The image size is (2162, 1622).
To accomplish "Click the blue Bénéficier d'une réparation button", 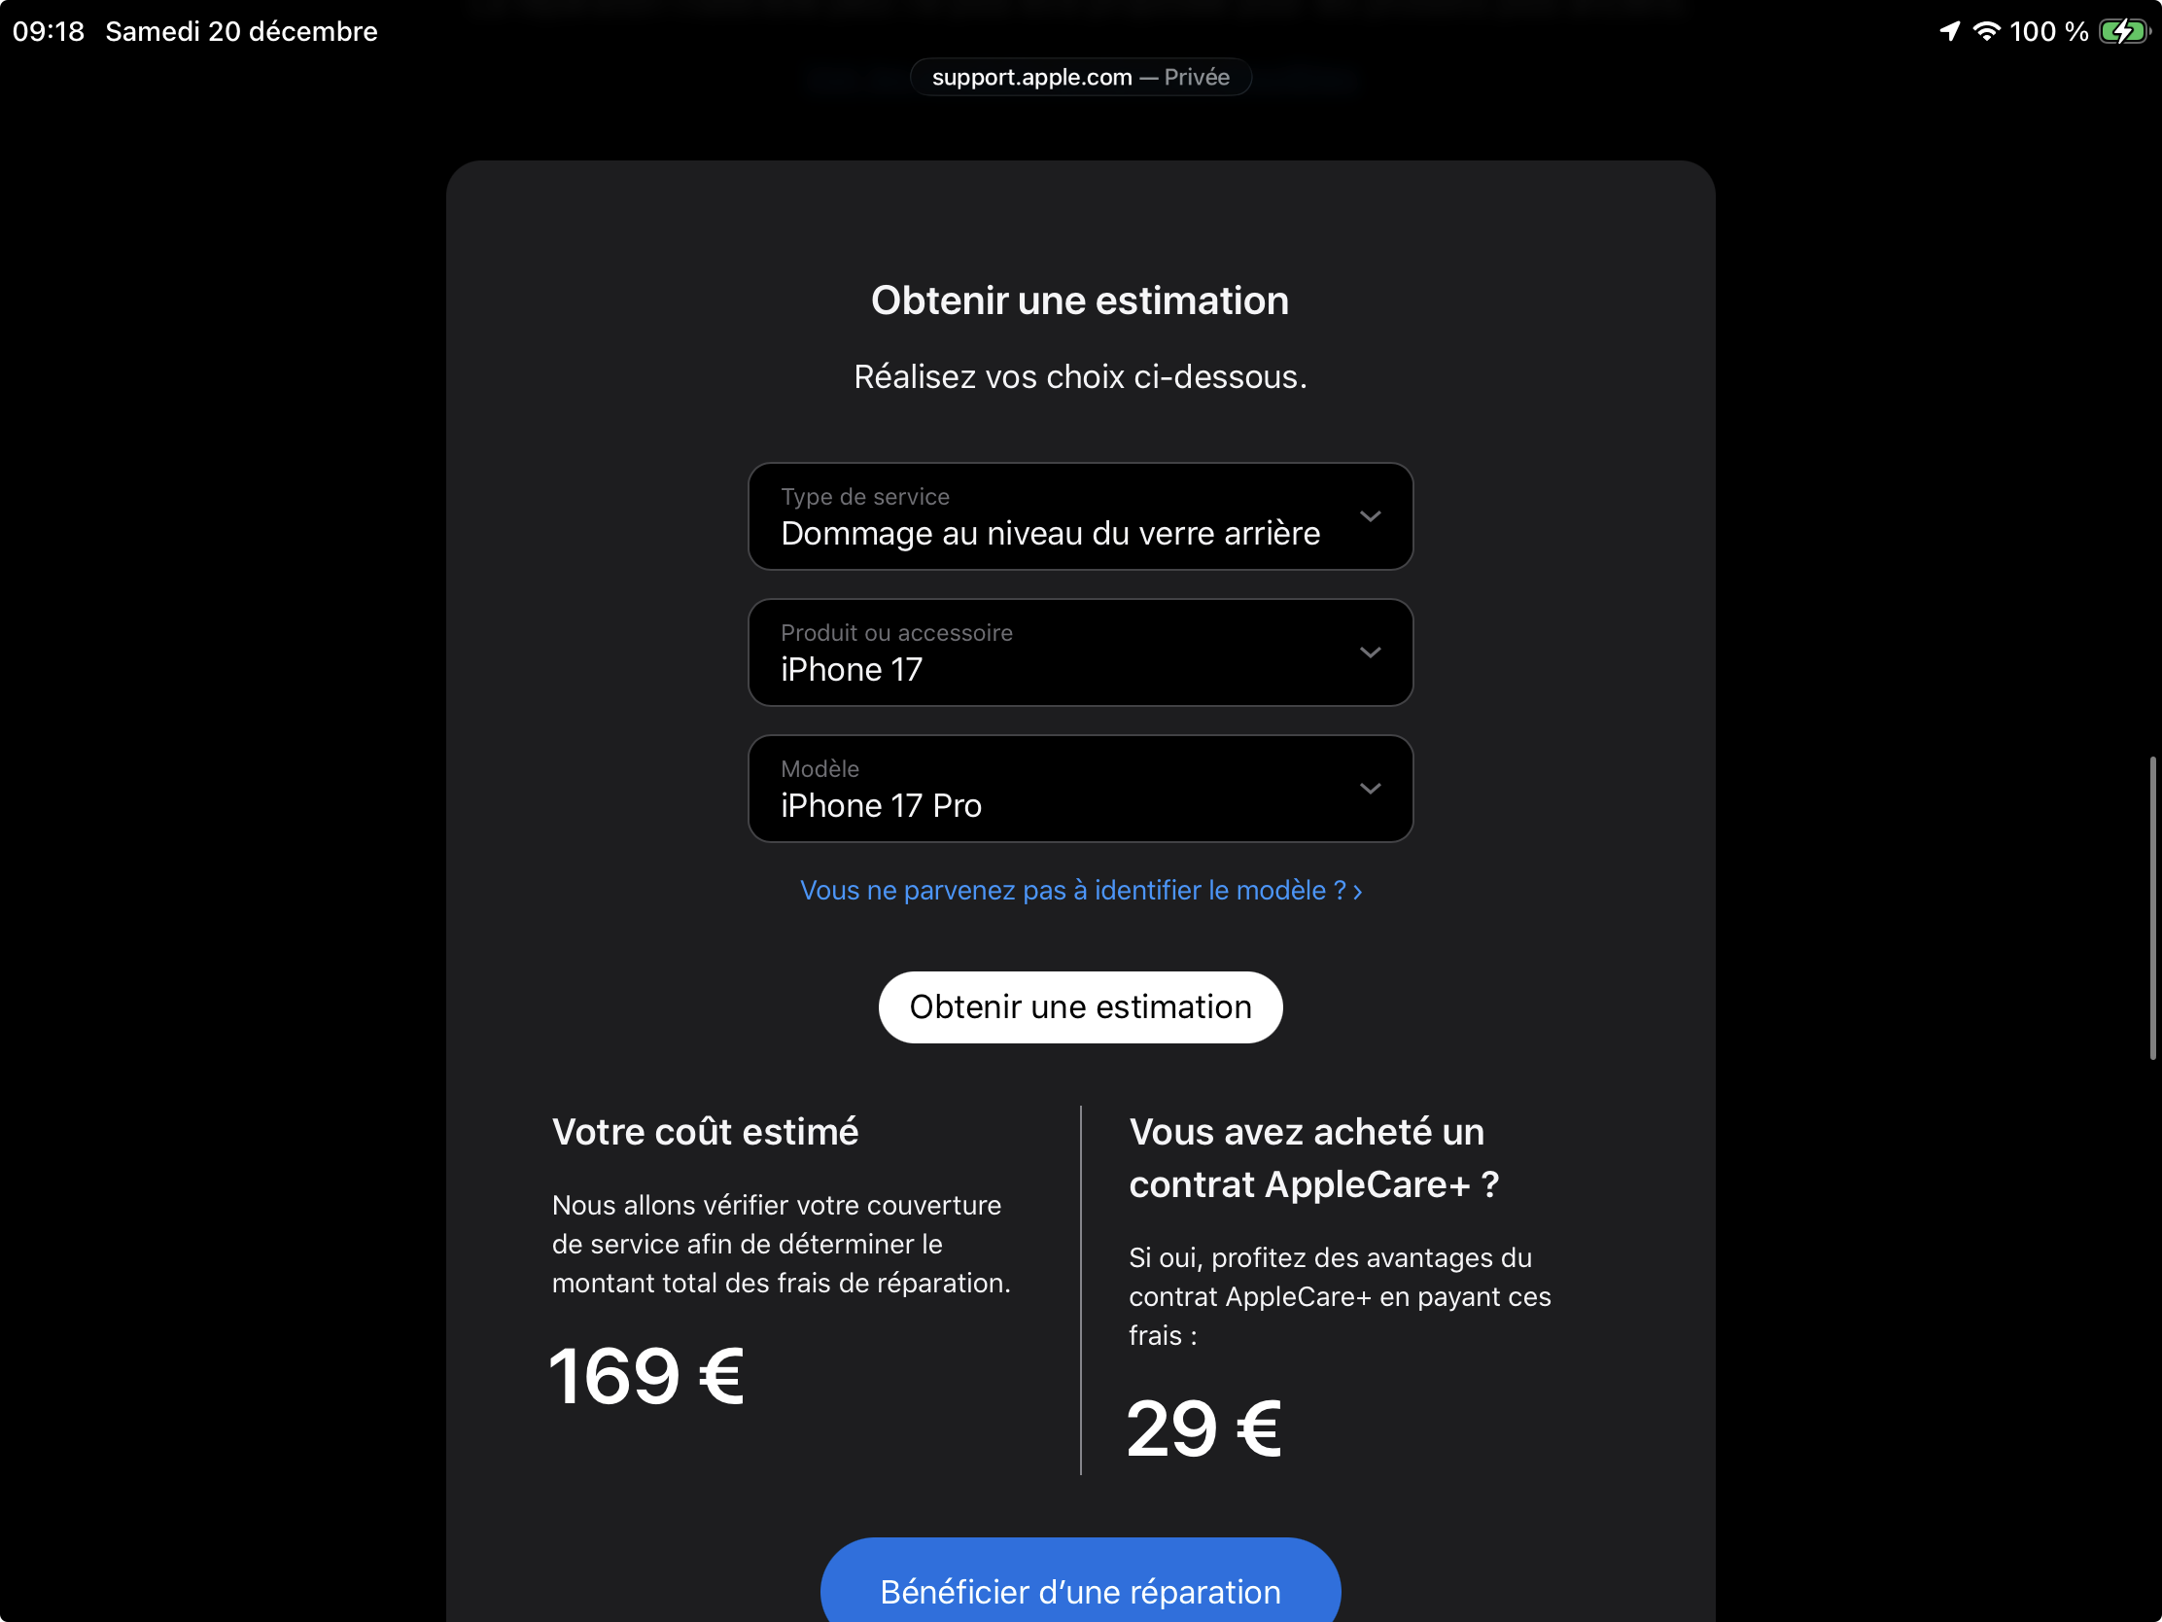I will pos(1080,1591).
